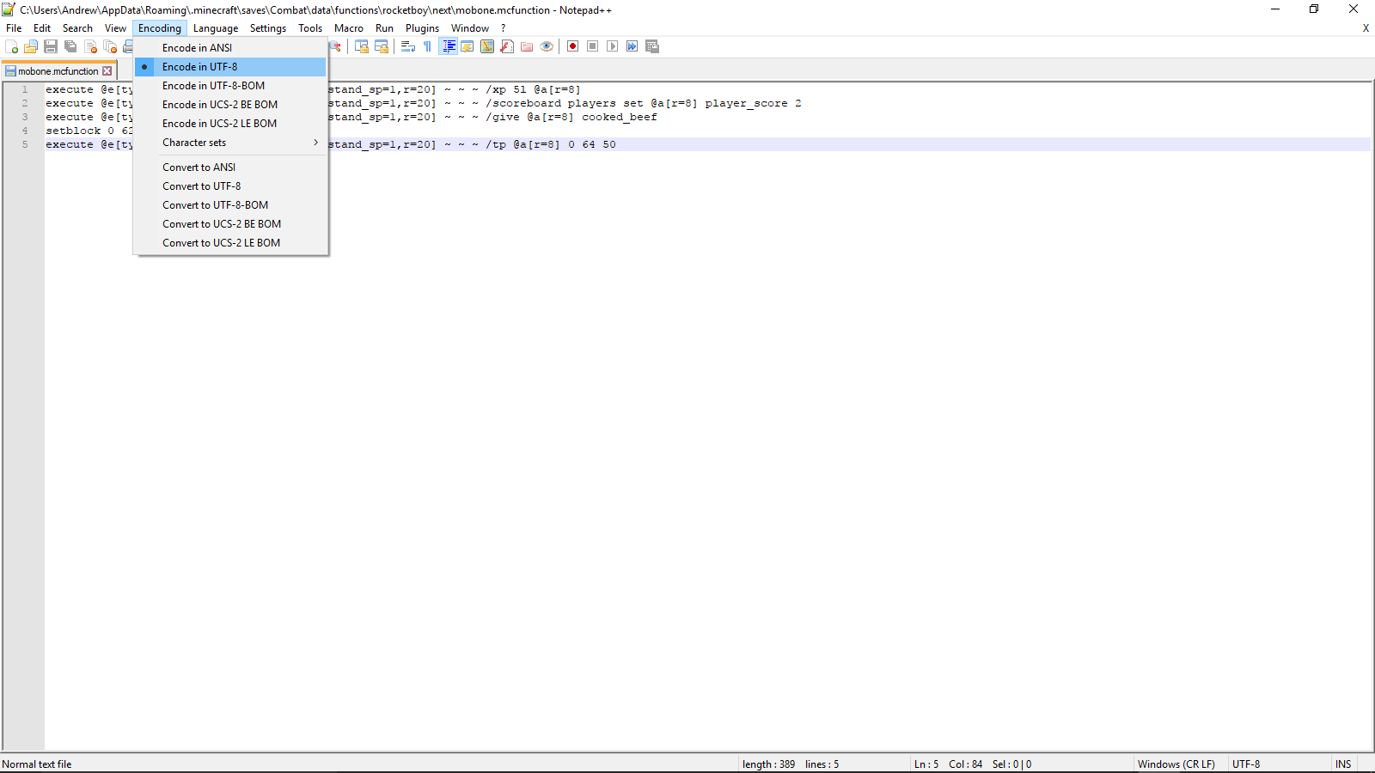Close the current document via toolbar Close icon

pos(90,46)
